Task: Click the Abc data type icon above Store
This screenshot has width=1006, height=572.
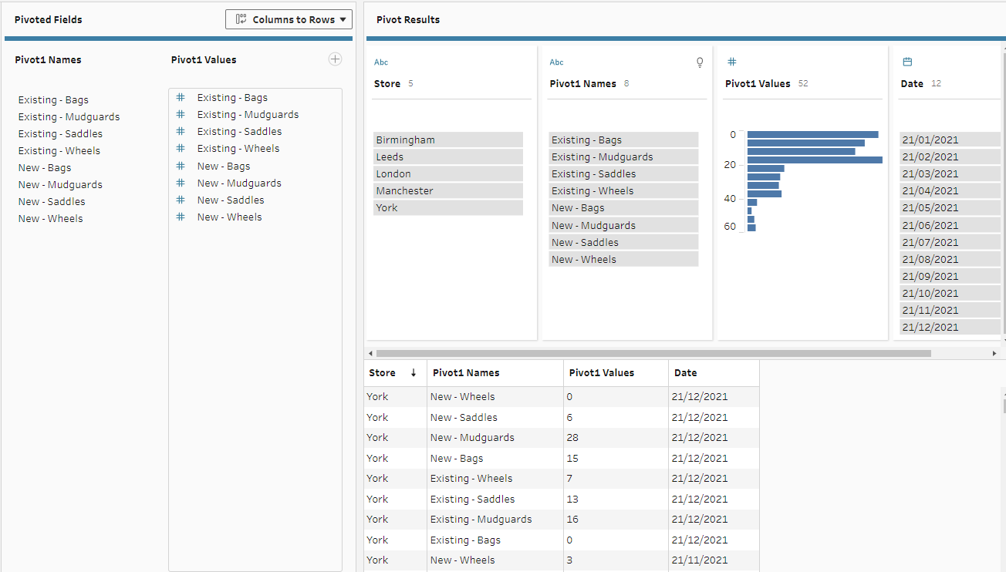Action: coord(381,62)
